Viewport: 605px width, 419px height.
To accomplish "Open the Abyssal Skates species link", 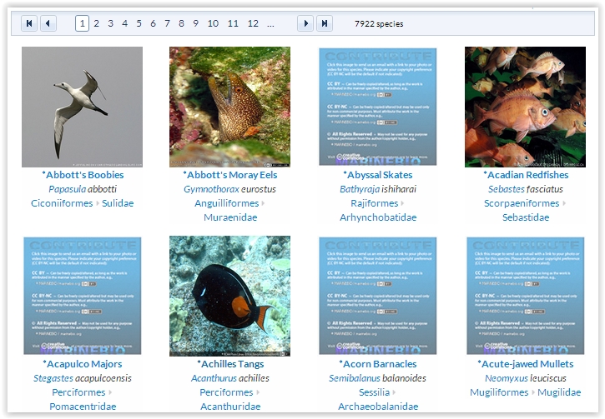I will coord(378,175).
